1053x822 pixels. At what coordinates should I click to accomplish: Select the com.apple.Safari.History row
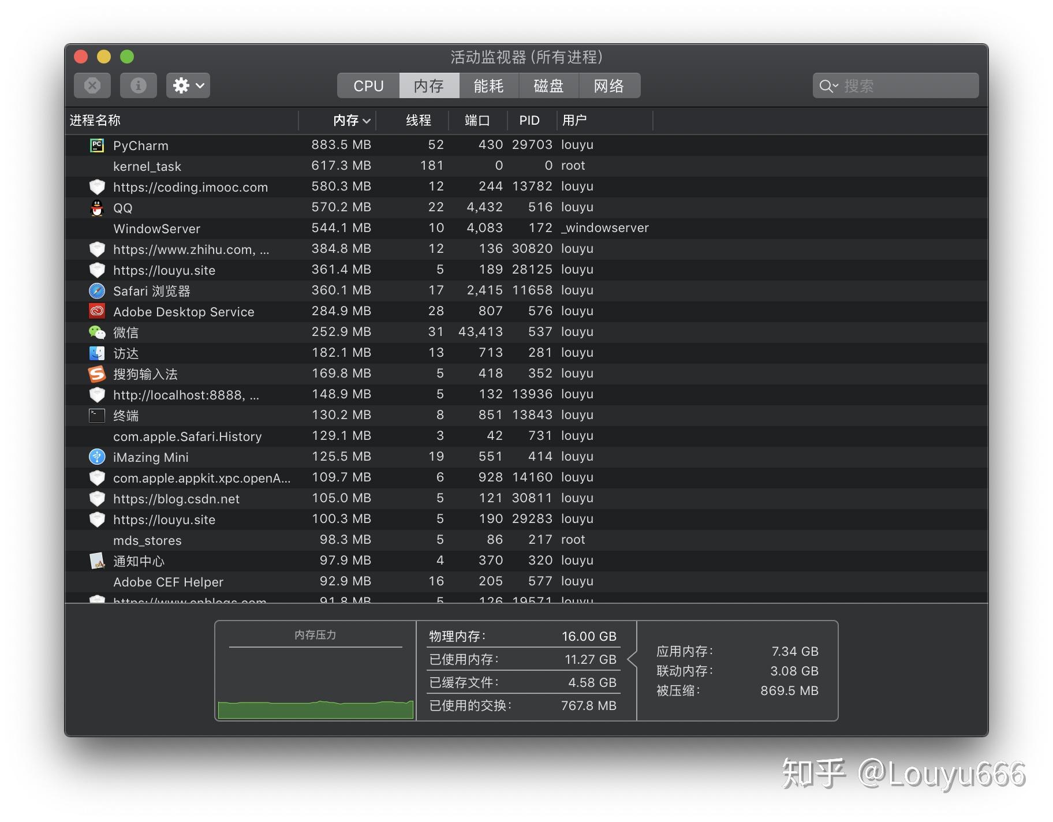[526, 436]
